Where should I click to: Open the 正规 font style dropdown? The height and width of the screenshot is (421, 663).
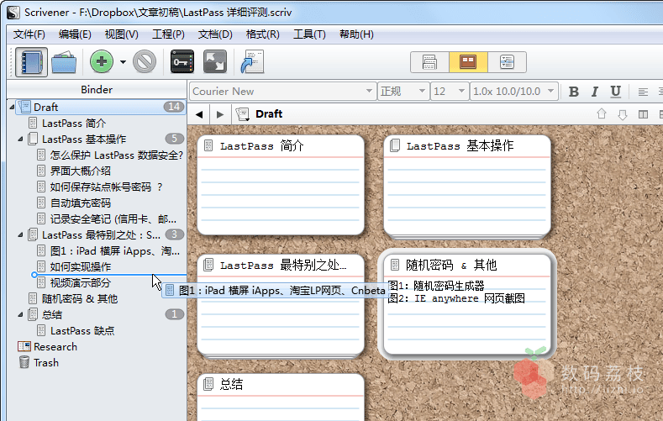pos(403,92)
